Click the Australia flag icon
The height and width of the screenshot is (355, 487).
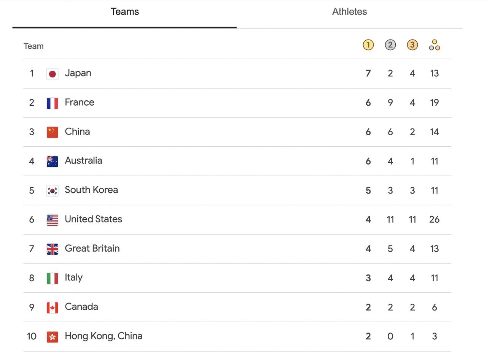coord(53,161)
